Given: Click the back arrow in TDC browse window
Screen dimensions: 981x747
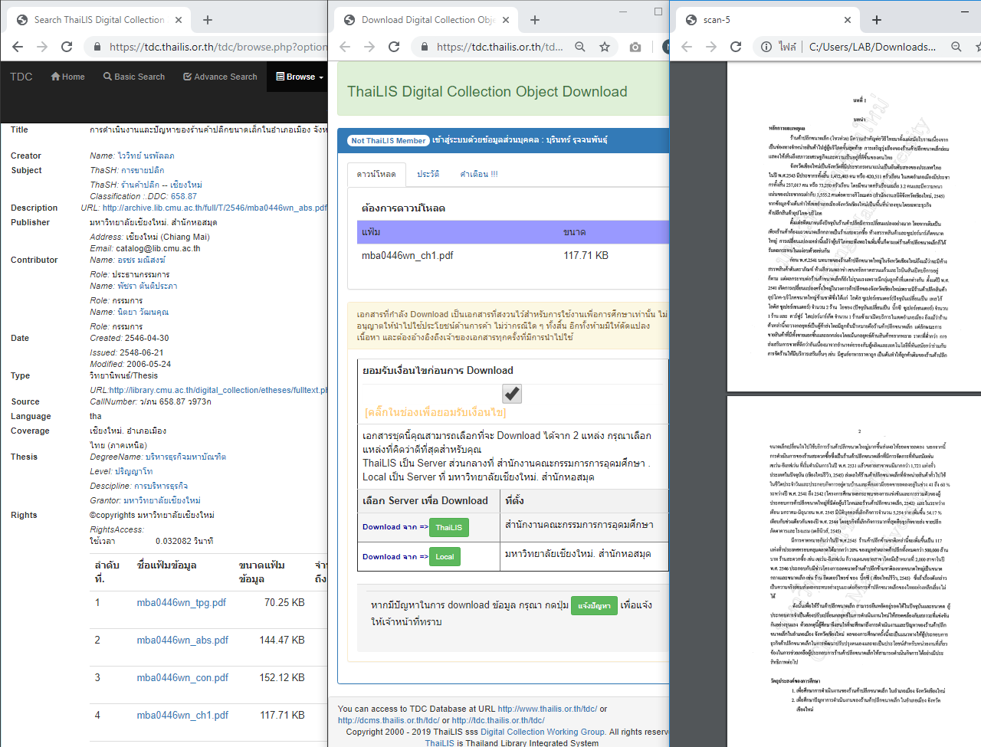Looking at the screenshot, I should pos(18,47).
